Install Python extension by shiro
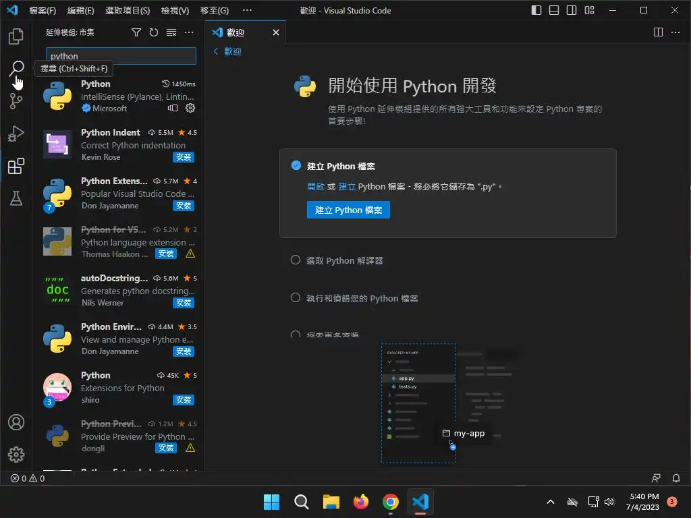The image size is (691, 518). [184, 399]
